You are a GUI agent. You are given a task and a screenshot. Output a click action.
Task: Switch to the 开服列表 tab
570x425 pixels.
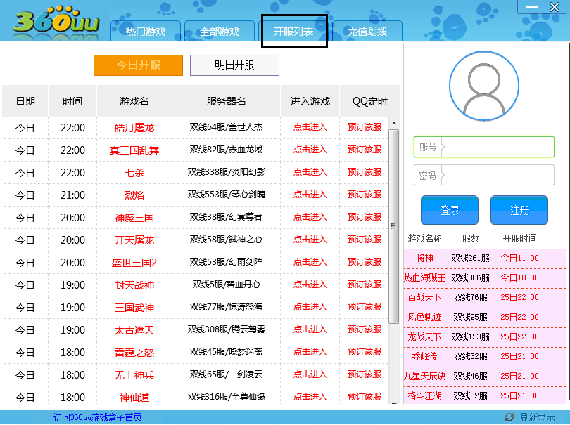293,32
